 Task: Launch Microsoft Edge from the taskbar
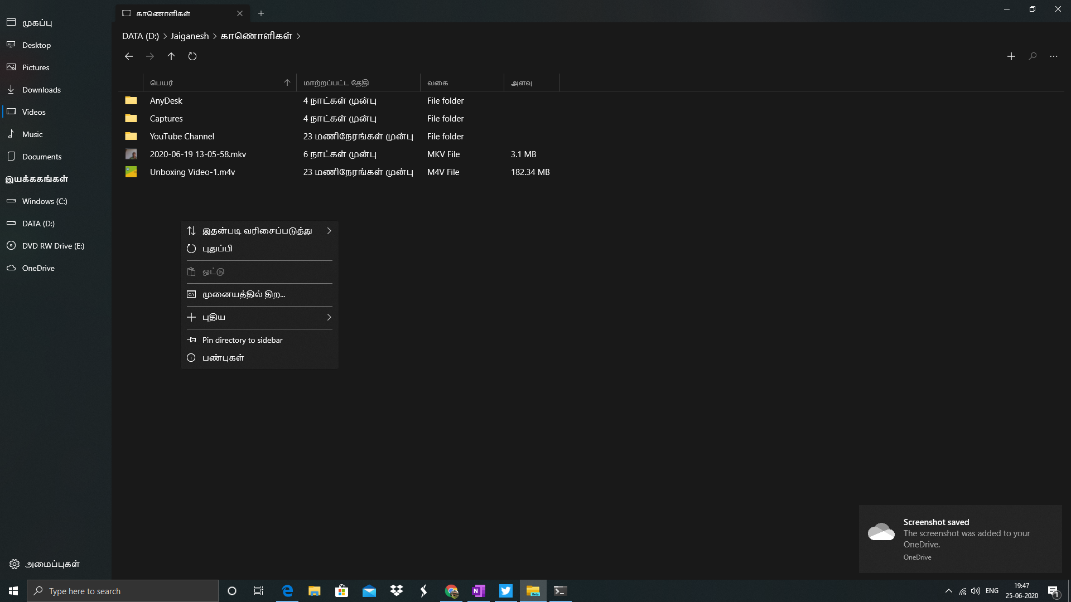(x=287, y=590)
